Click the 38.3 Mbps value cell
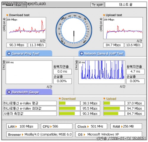This screenshot has height=142, width=148. coord(90,103)
